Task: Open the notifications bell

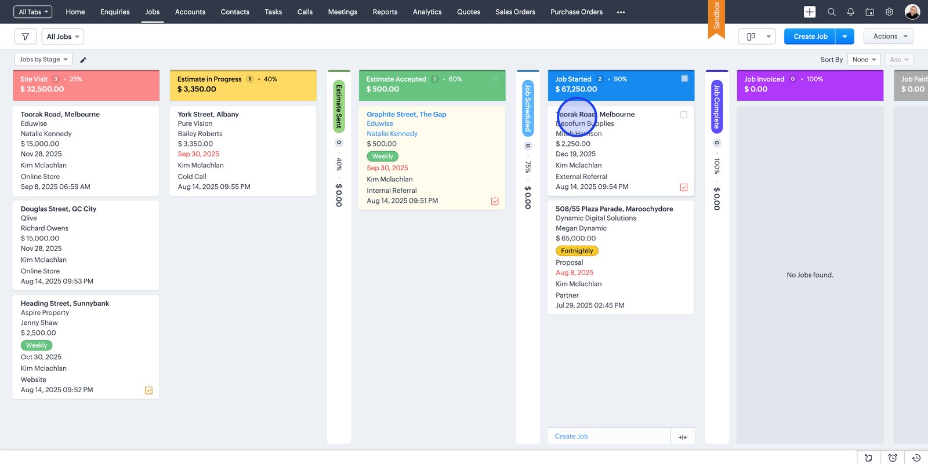Action: click(850, 12)
